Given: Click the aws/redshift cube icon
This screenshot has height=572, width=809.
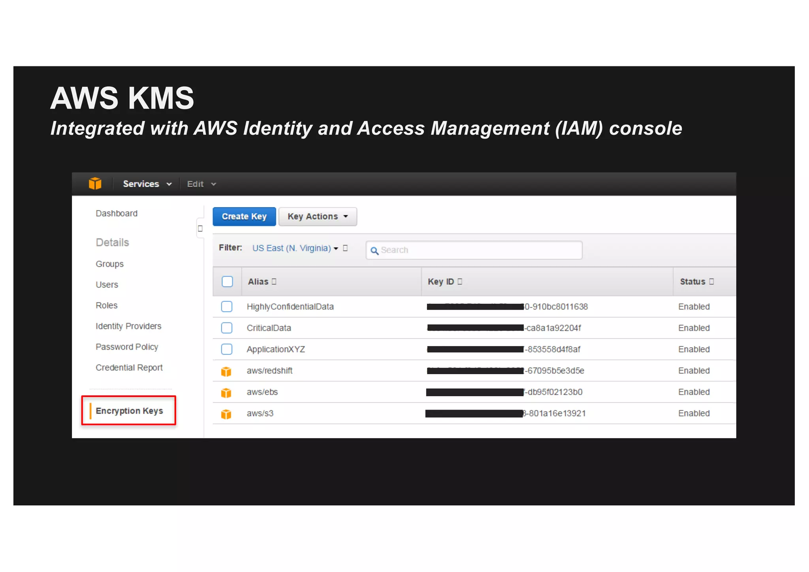Looking at the screenshot, I should point(226,371).
